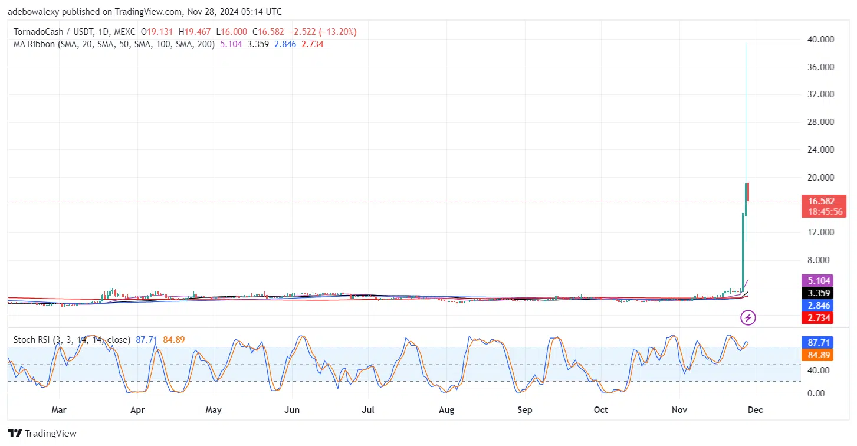The image size is (857, 446).
Task: Click the purple 5.104 SMA axis label
Action: click(x=823, y=281)
